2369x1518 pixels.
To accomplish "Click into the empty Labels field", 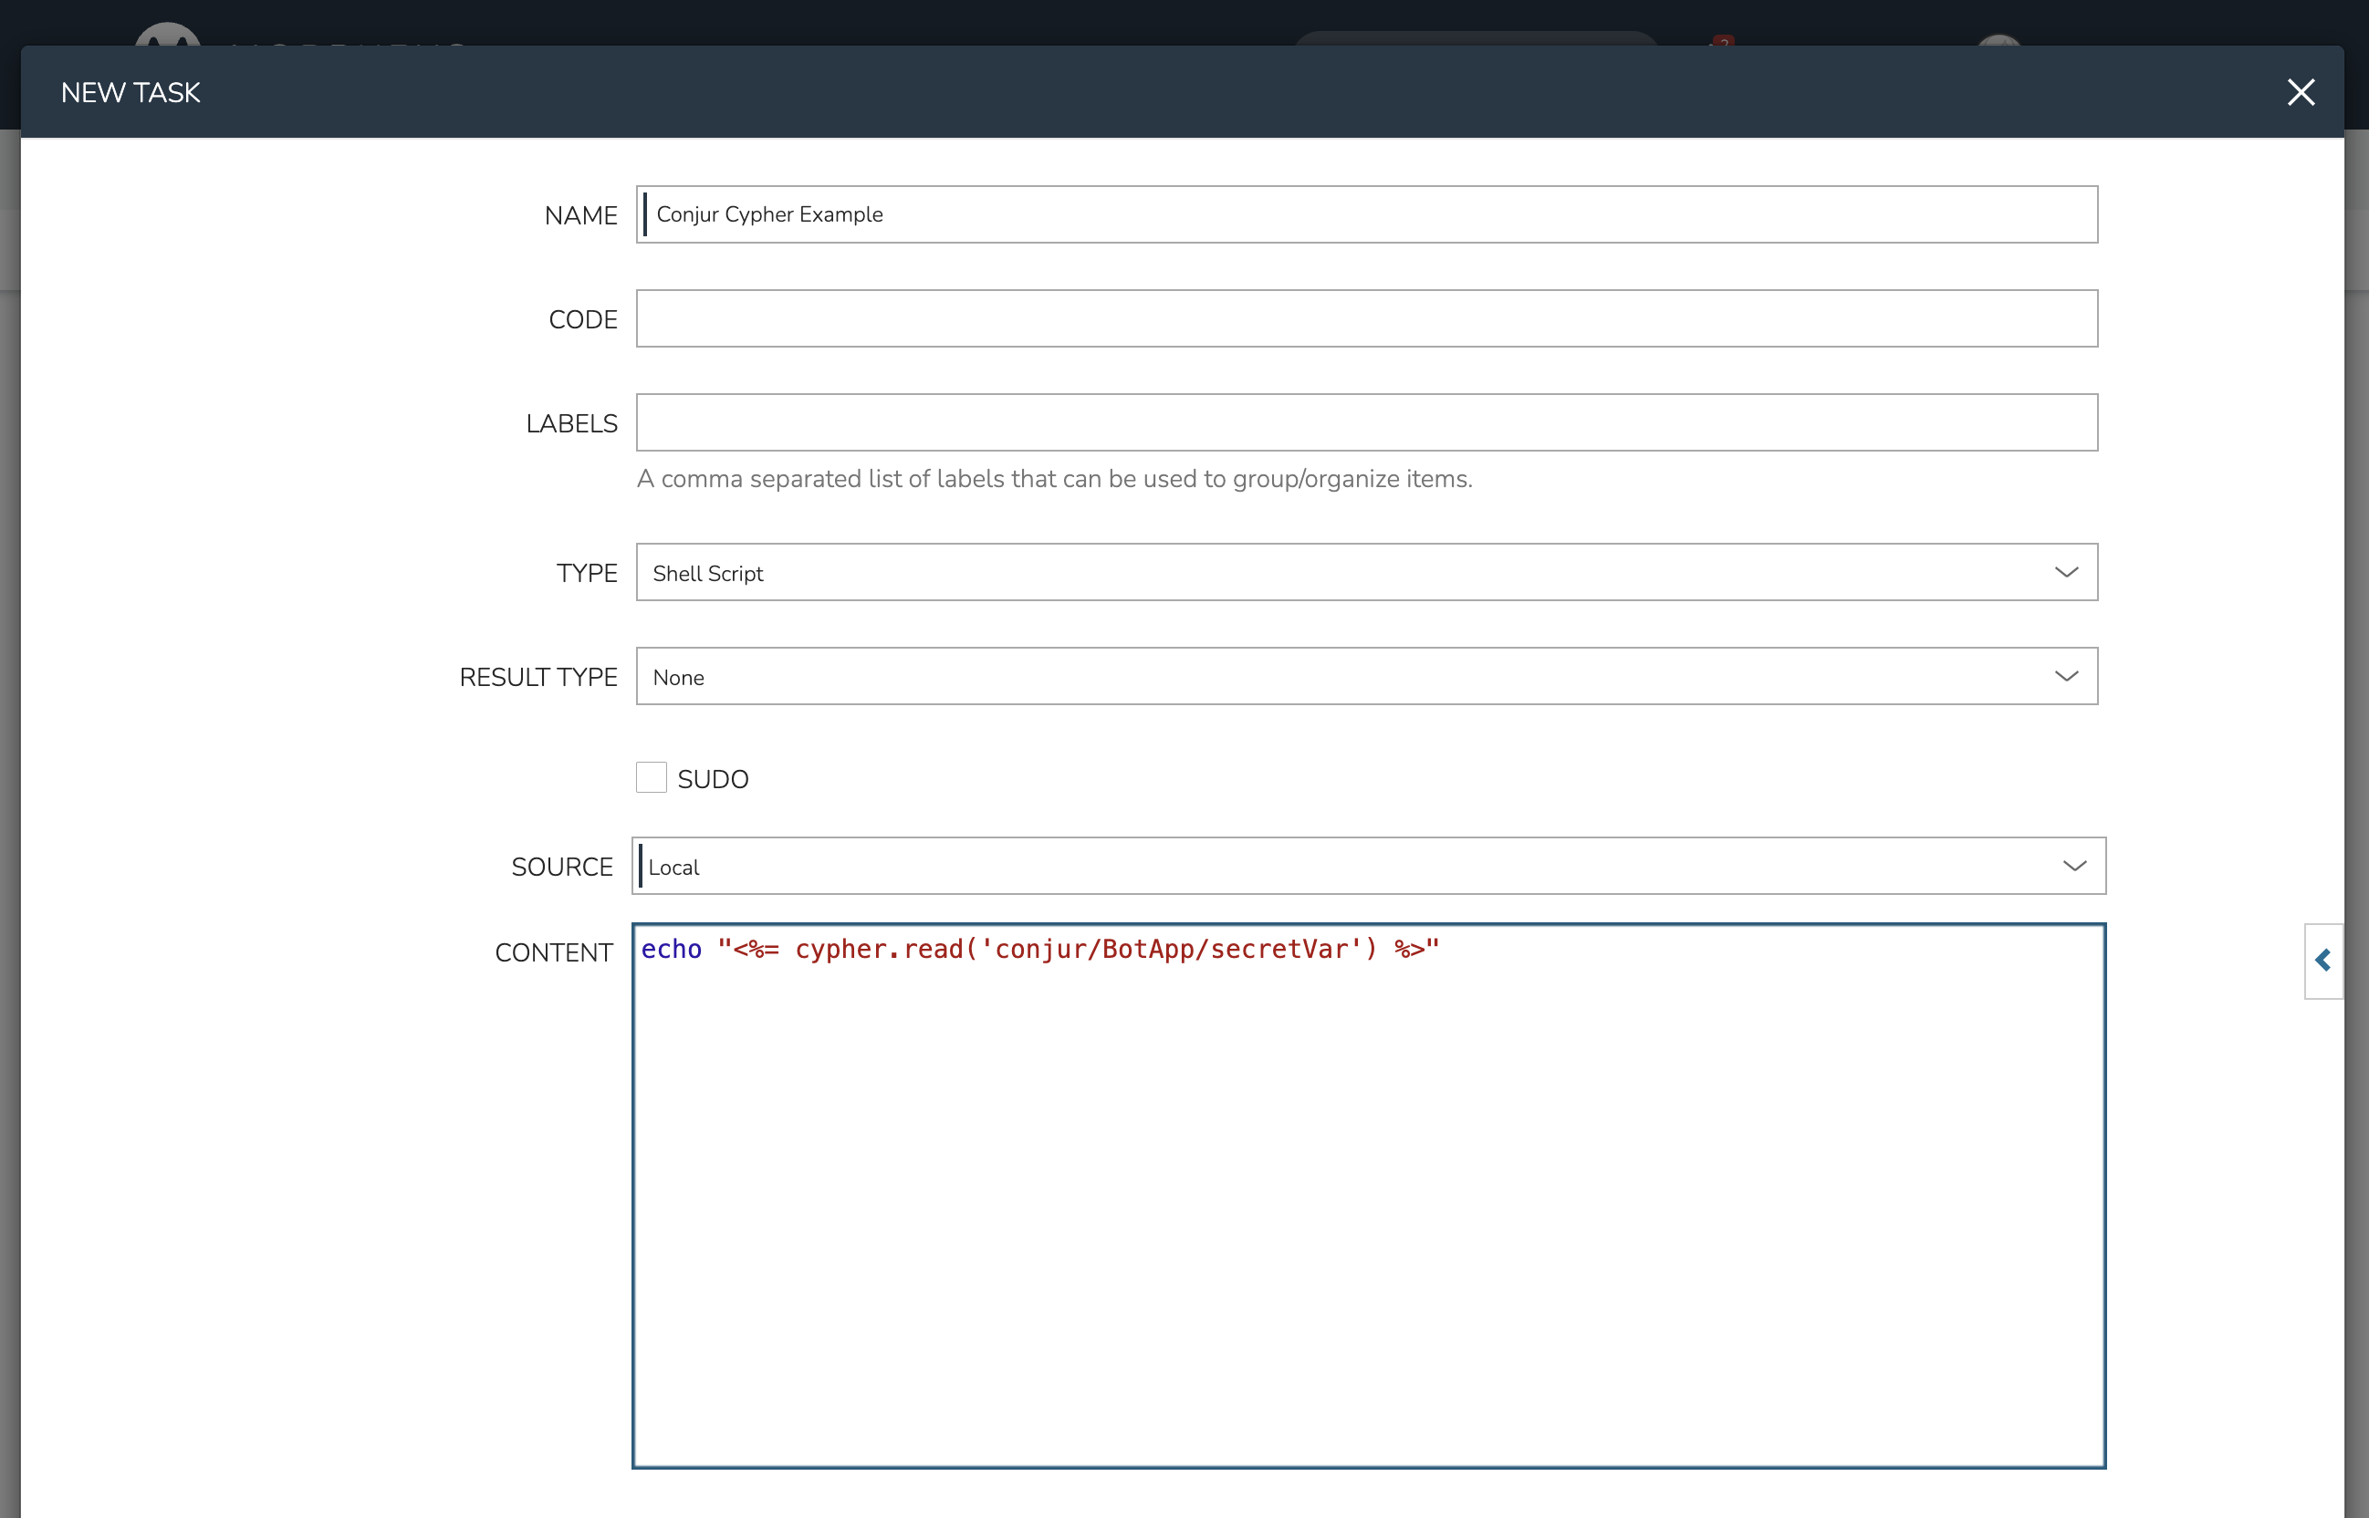I will point(1365,423).
